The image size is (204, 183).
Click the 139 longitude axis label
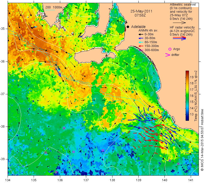[138, 180]
